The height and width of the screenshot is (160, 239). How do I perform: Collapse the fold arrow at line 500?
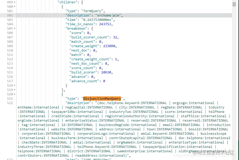click(15, 6)
